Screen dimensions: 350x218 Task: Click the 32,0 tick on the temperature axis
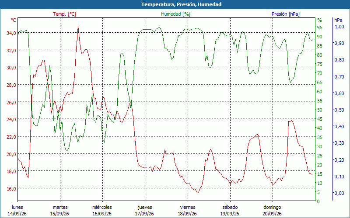pos(11,51)
